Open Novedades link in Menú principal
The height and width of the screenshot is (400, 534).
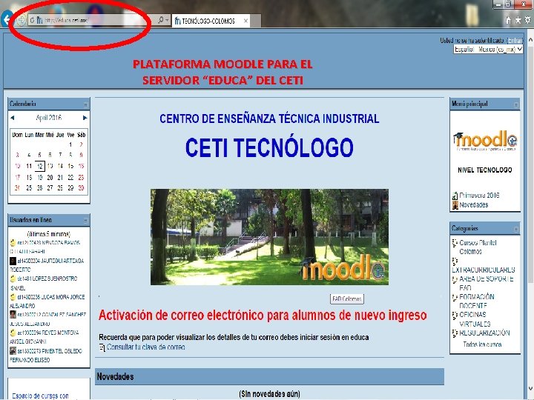click(474, 204)
